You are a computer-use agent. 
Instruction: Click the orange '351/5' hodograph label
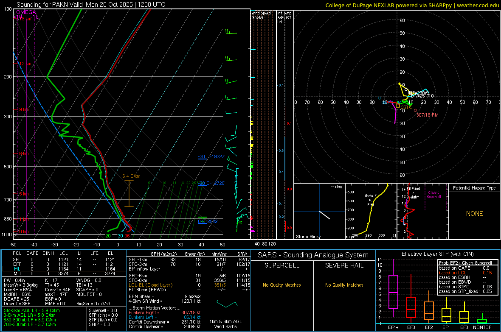407,107
